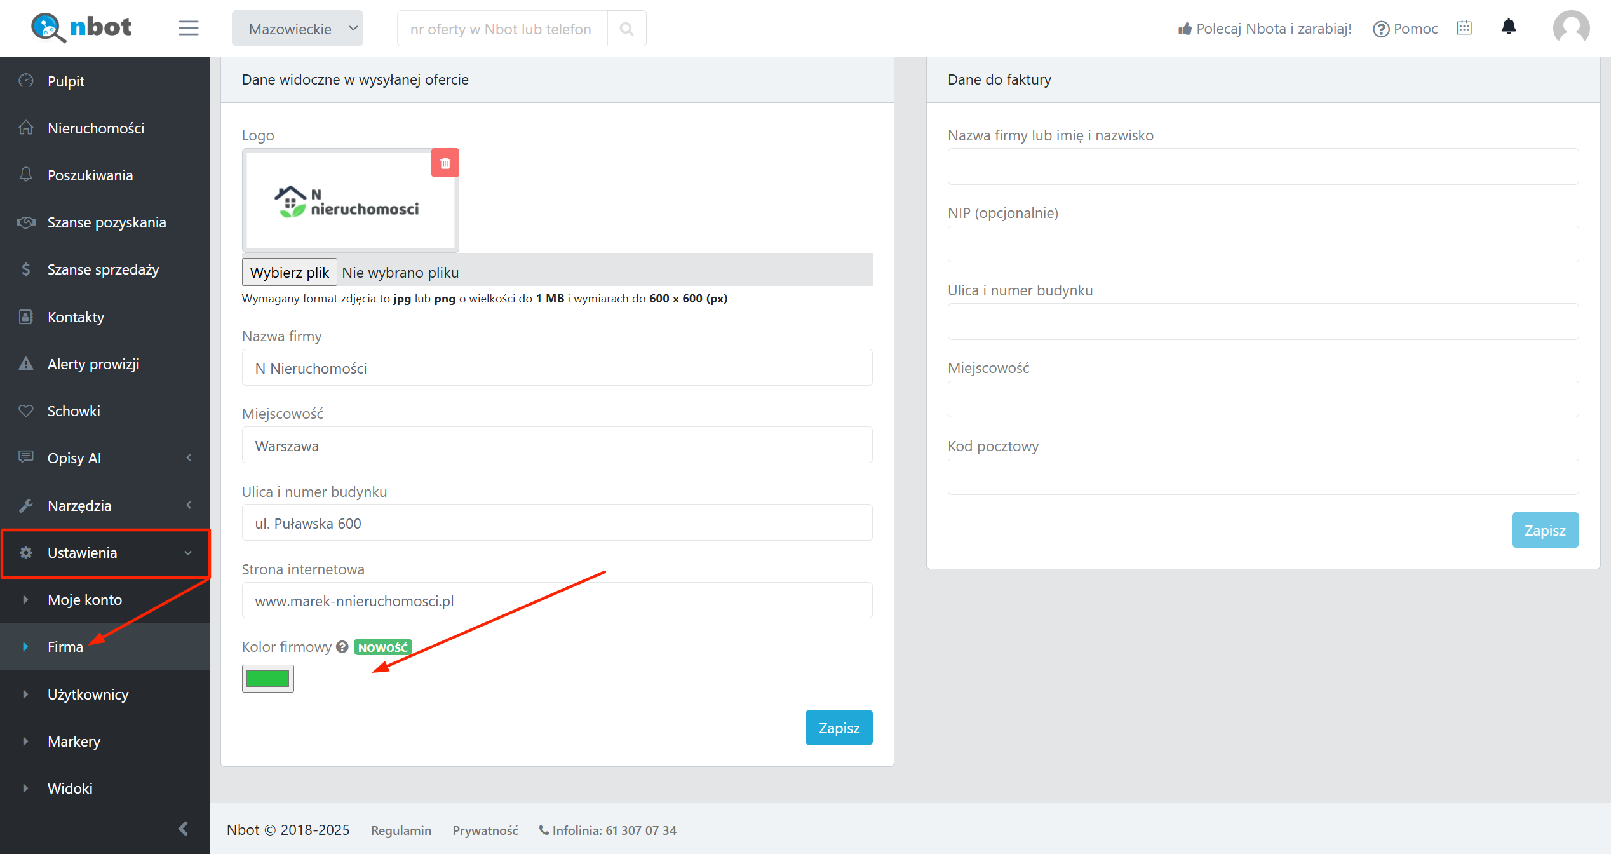Viewport: 1611px width, 854px height.
Task: Click Wybierz plik button
Action: [290, 272]
